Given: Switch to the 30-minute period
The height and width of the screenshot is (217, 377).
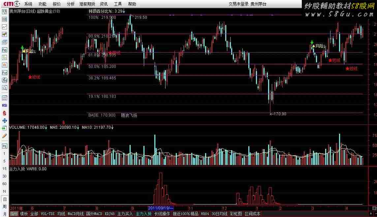Looking at the screenshot, I should tap(5, 176).
